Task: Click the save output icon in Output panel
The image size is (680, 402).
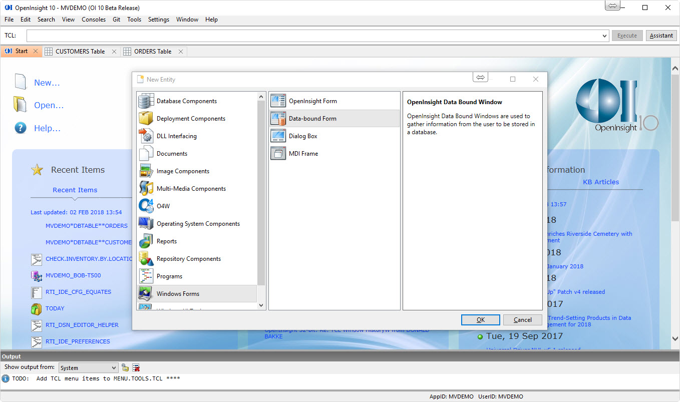Action: point(125,367)
